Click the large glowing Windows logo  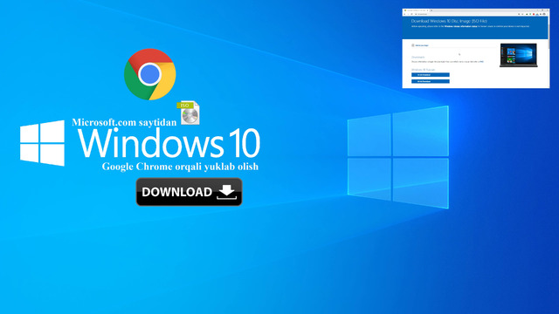[398, 157]
